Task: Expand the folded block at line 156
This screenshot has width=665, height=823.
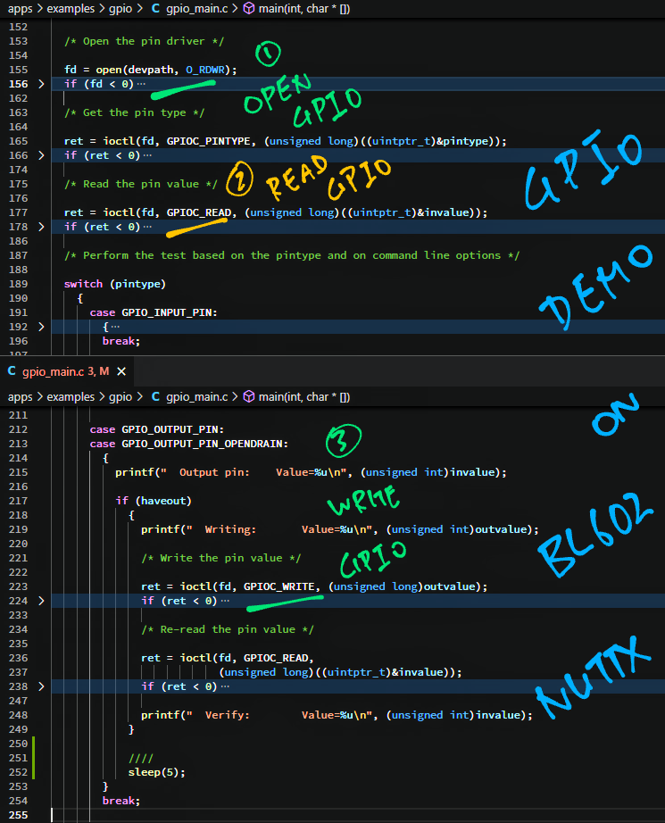Action: click(x=41, y=84)
